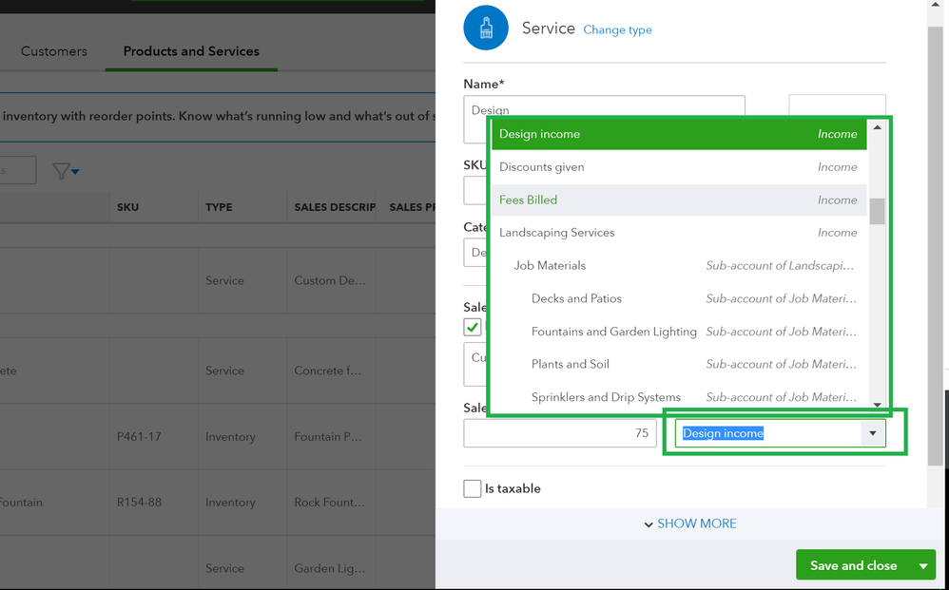949x590 pixels.
Task: Click the blue Service paintbrush icon
Action: [486, 28]
